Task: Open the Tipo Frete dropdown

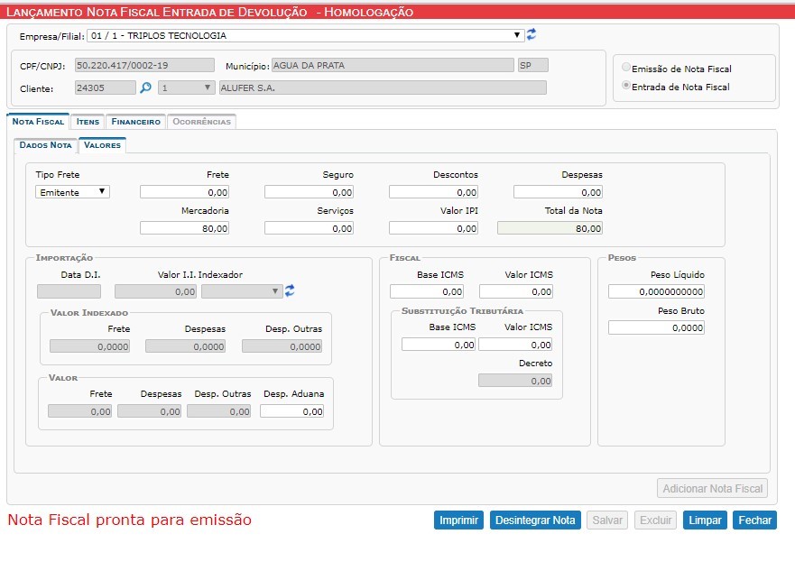Action: 72,192
